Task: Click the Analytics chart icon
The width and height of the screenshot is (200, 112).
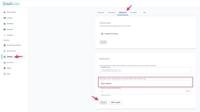Action: point(5,35)
